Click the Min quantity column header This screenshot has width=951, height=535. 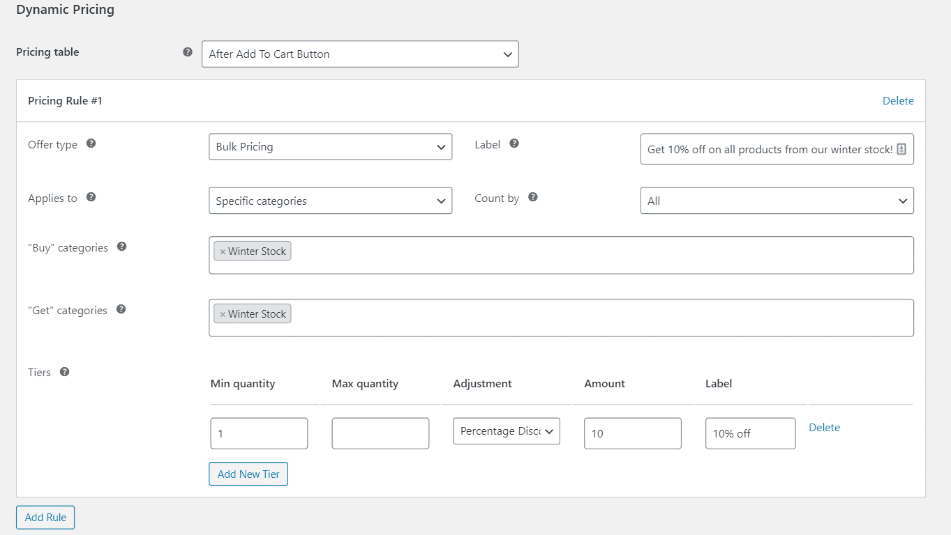coord(243,384)
